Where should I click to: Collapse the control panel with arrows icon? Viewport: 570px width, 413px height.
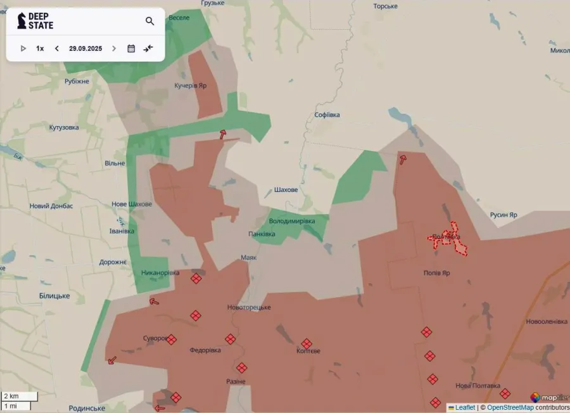pyautogui.click(x=148, y=48)
